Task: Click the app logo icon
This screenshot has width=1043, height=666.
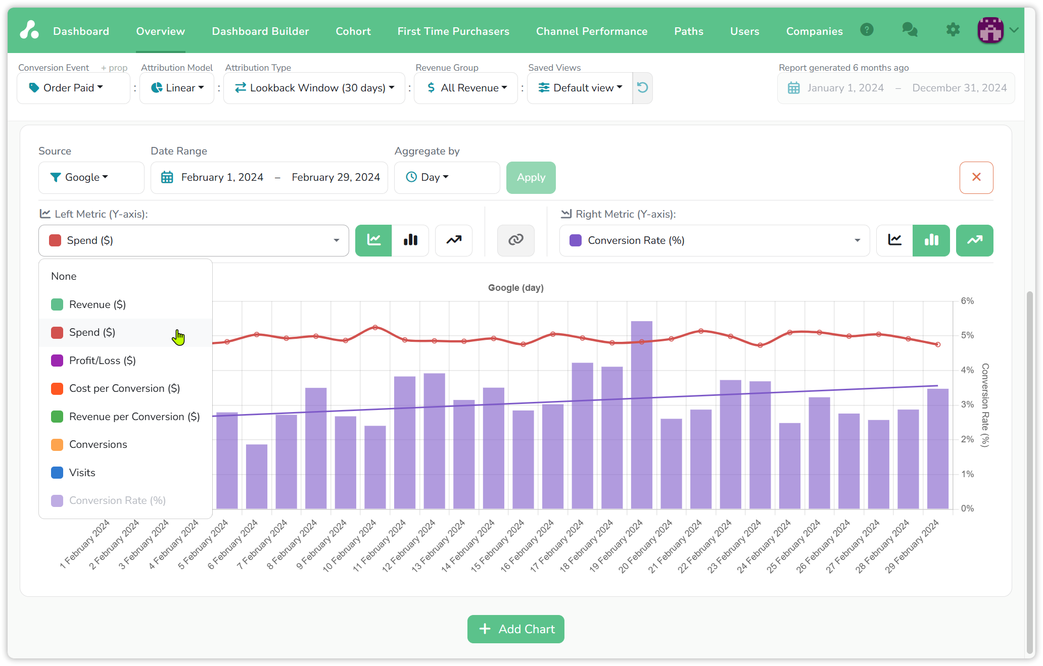Action: 29,30
